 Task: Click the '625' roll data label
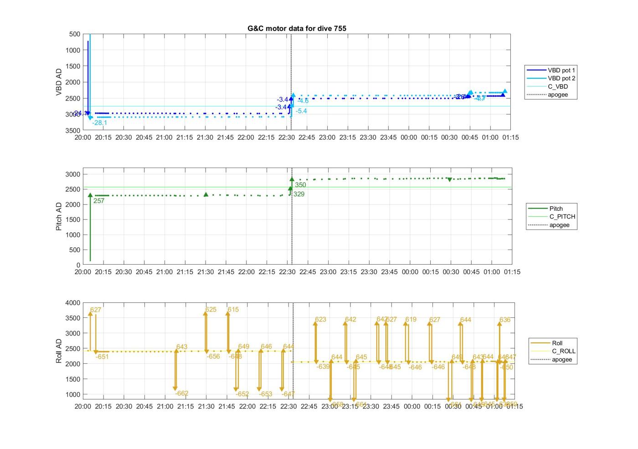(x=211, y=310)
